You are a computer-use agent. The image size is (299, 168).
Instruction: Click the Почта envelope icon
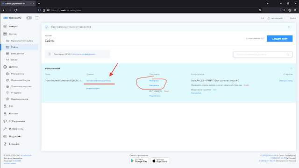pyautogui.click(x=7, y=60)
